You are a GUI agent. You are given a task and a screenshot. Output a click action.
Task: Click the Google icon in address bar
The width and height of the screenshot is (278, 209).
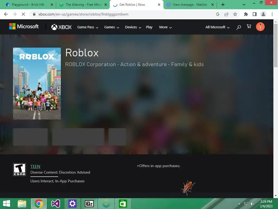point(218,14)
